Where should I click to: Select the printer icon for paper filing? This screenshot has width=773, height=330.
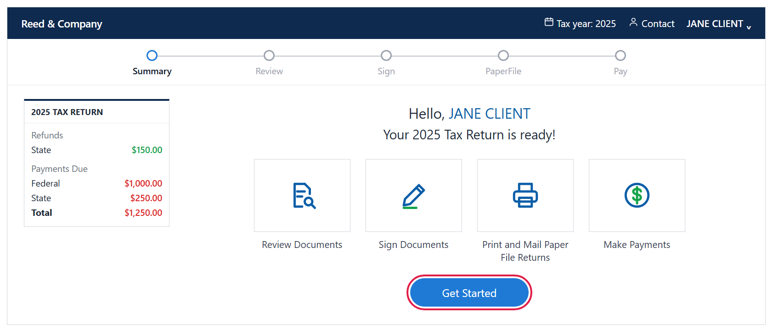pos(525,195)
